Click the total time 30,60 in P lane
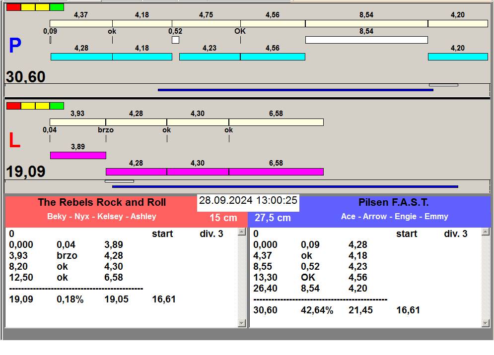This screenshot has height=355, width=494. (x=26, y=77)
